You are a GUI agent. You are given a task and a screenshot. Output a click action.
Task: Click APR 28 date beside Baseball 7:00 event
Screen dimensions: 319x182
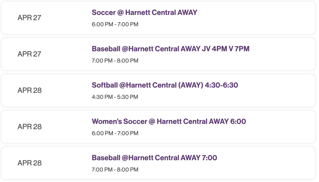[x=29, y=163]
